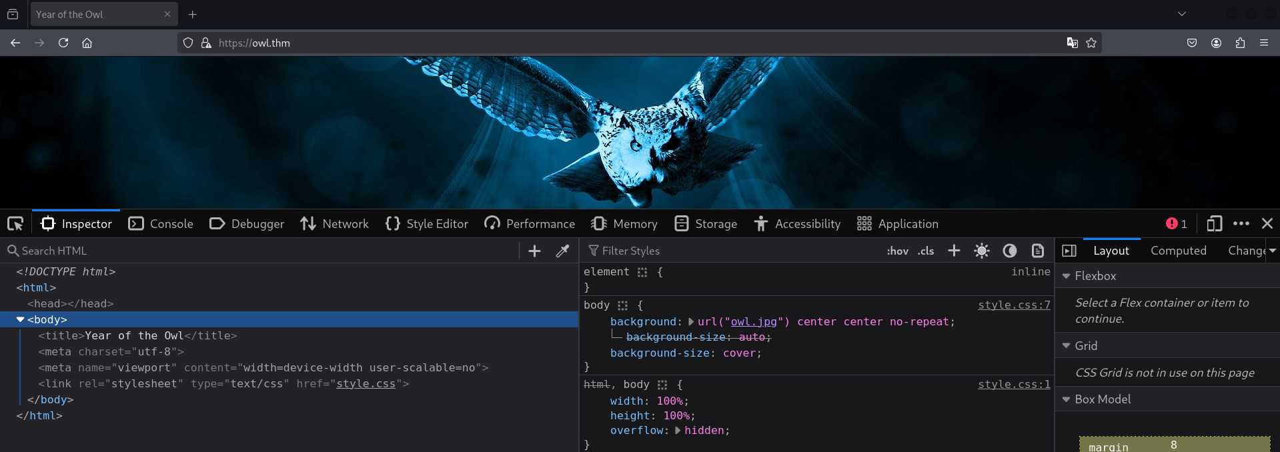Create a new node with plus icon
The width and height of the screenshot is (1280, 452).
tap(534, 251)
